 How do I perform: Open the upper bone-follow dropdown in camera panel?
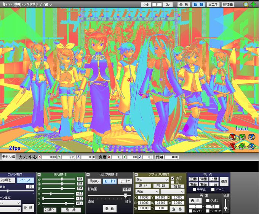pos(10,203)
